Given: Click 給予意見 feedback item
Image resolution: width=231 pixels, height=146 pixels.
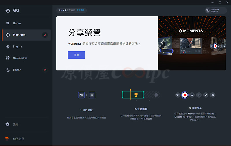Looking at the screenshot, I should pos(26,139).
